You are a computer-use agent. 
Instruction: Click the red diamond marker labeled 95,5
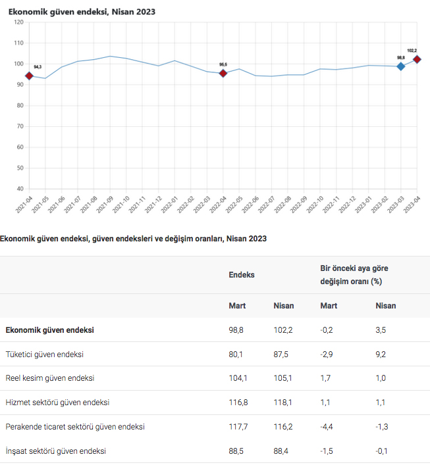pyautogui.click(x=223, y=73)
